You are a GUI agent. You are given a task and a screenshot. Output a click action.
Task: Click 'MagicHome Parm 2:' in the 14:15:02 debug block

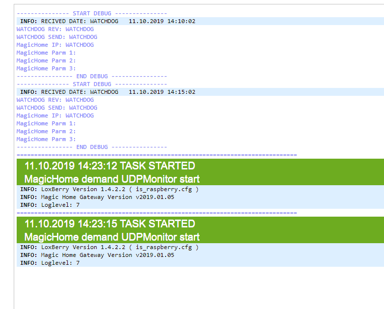point(46,131)
